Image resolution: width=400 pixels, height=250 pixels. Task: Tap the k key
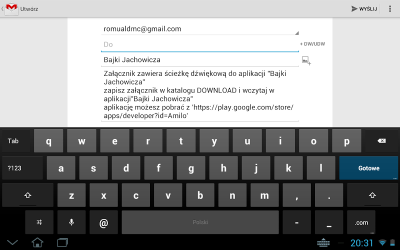click(x=288, y=168)
